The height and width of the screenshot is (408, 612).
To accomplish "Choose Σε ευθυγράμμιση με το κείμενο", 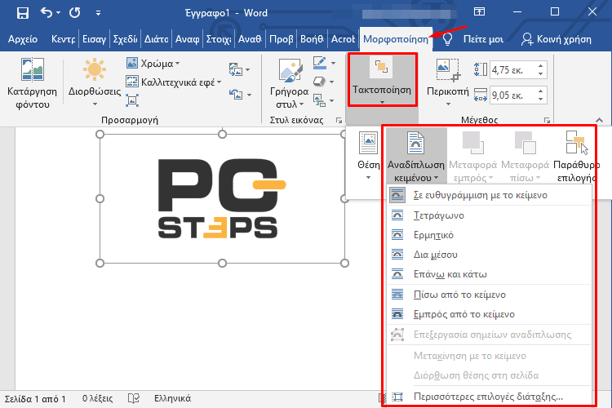I will click(490, 195).
